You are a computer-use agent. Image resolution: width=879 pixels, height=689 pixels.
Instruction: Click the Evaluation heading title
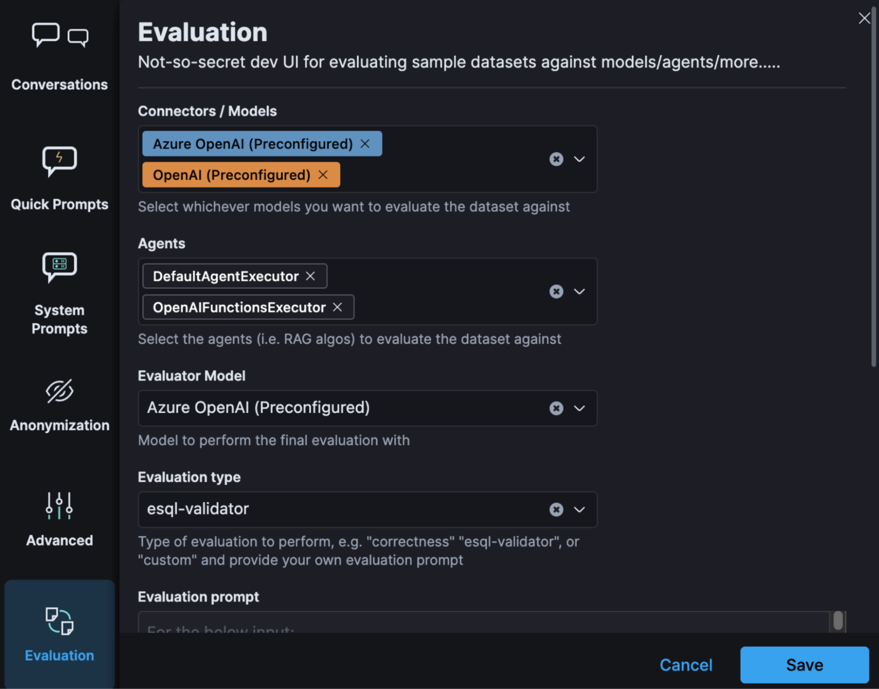(x=203, y=32)
